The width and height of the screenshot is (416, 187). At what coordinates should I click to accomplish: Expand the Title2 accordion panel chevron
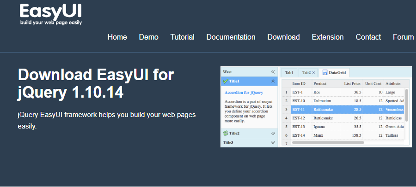click(273, 133)
